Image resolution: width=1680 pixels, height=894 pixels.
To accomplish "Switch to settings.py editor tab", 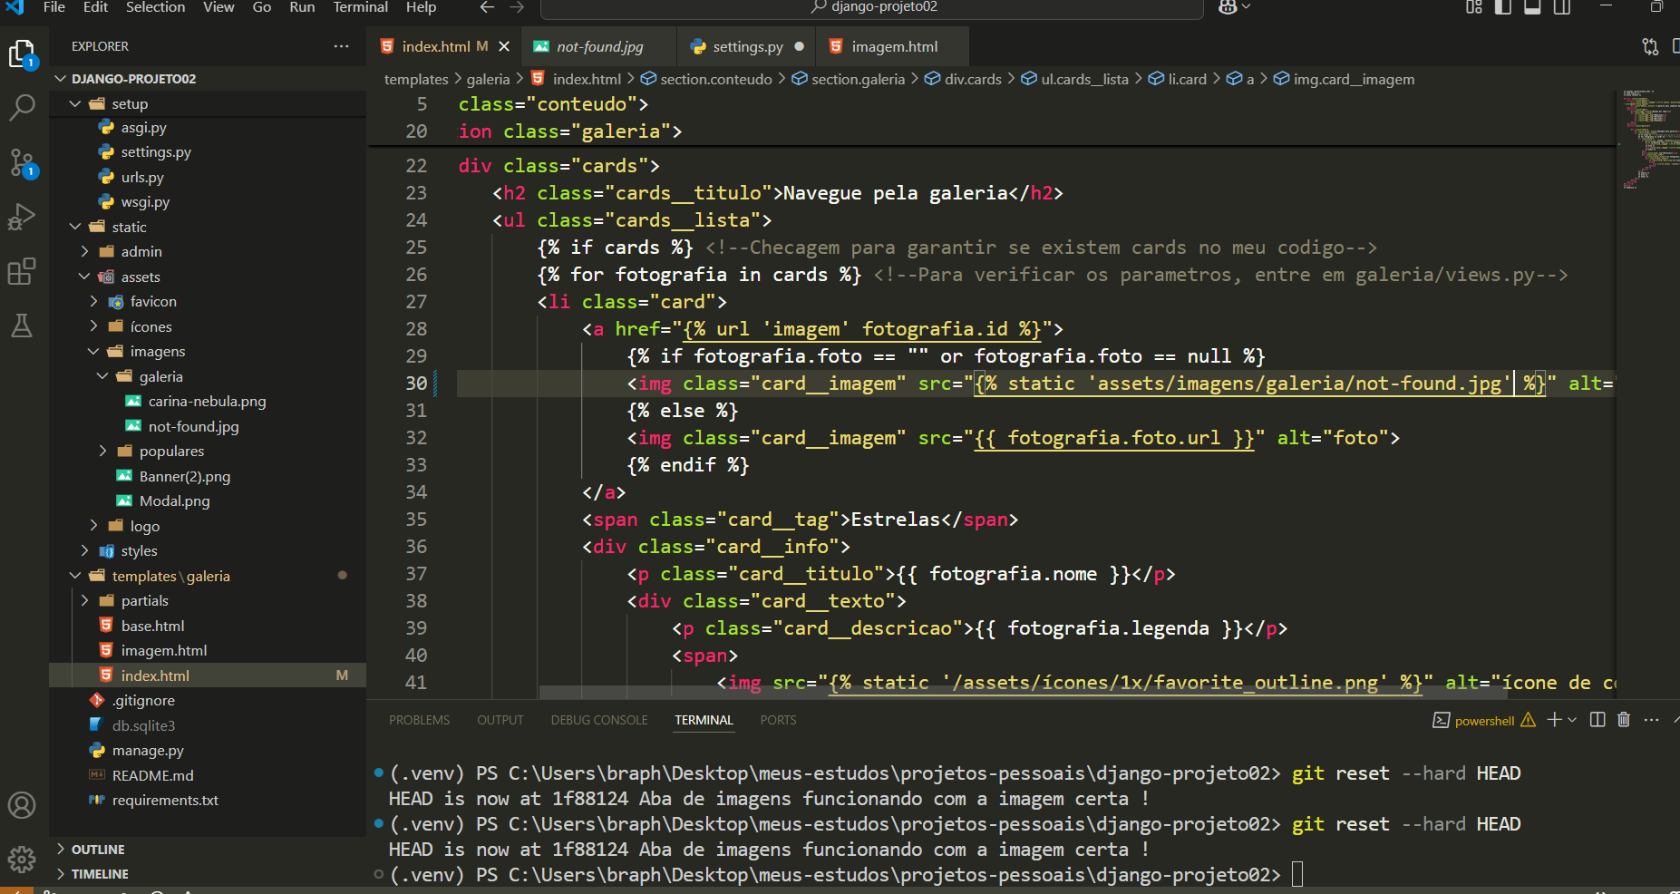I will point(746,46).
